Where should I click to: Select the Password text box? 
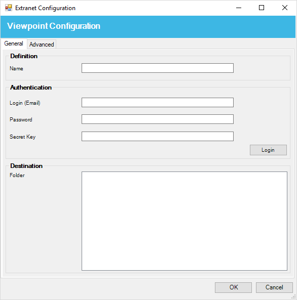click(x=158, y=119)
